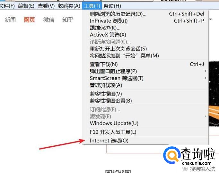The image size is (219, 173).
Task: Open 查看下载(N) item
Action: coord(145,65)
